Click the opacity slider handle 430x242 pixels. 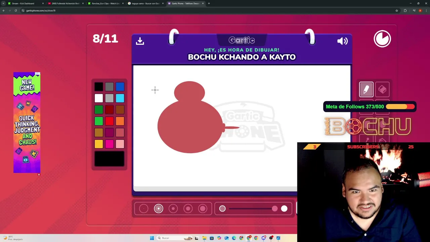coord(275,209)
